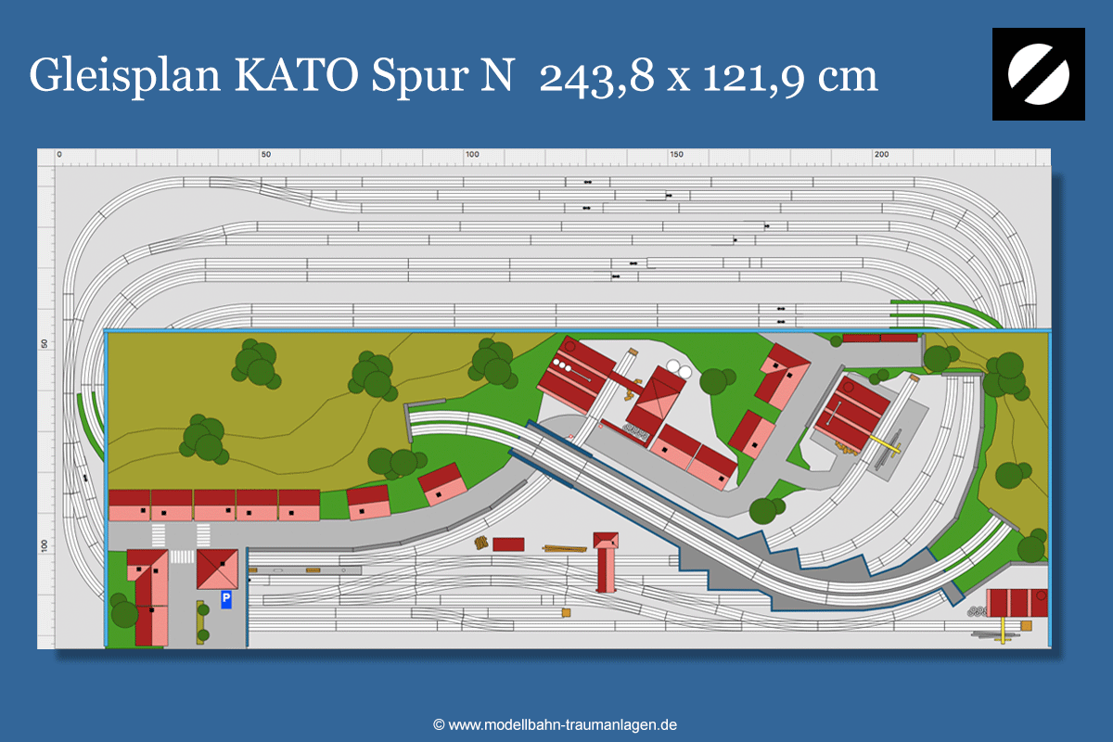Click the pyramid-roof building above the parking sign
The width and height of the screenshot is (1113, 742).
tap(217, 569)
